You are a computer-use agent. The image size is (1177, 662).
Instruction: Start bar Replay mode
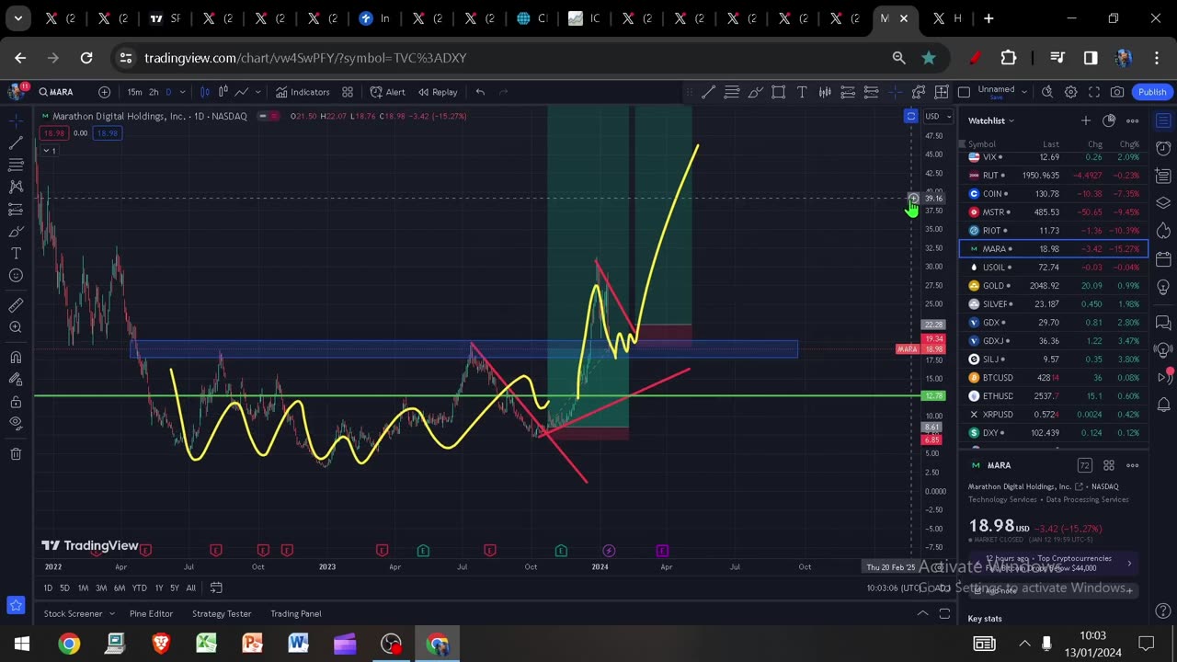point(437,92)
